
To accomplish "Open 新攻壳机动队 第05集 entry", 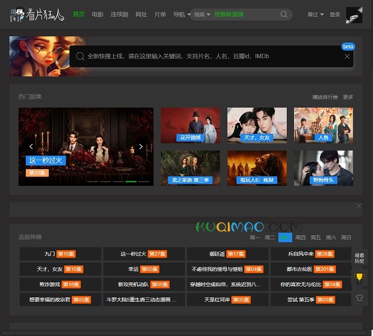I will [144, 284].
